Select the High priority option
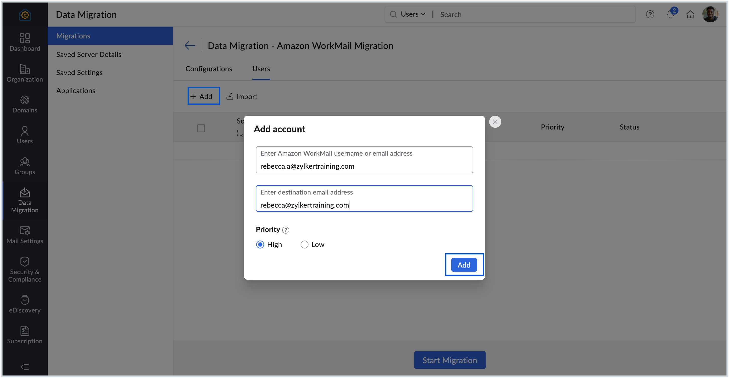Screen dimensions: 729x378 (x=260, y=244)
